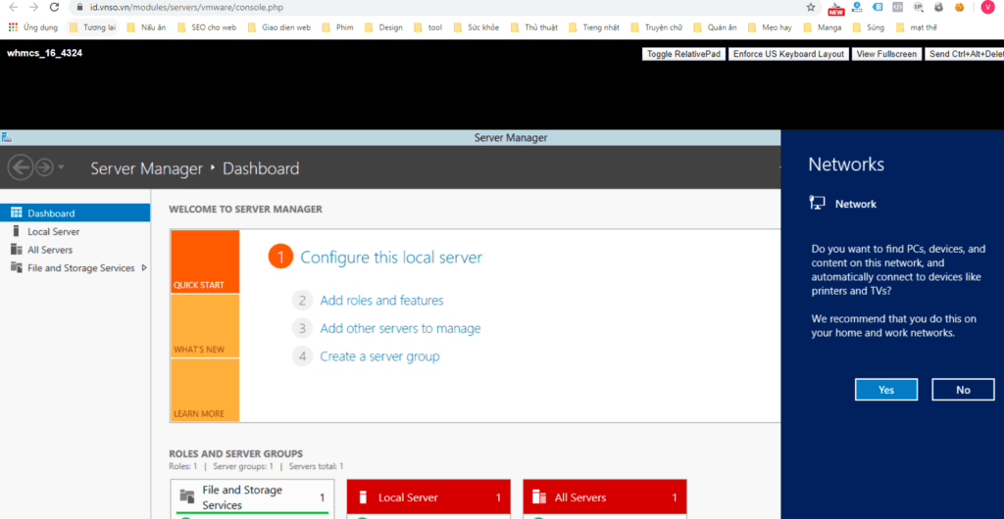Click the whmcs_16_4324 console title text

[44, 53]
